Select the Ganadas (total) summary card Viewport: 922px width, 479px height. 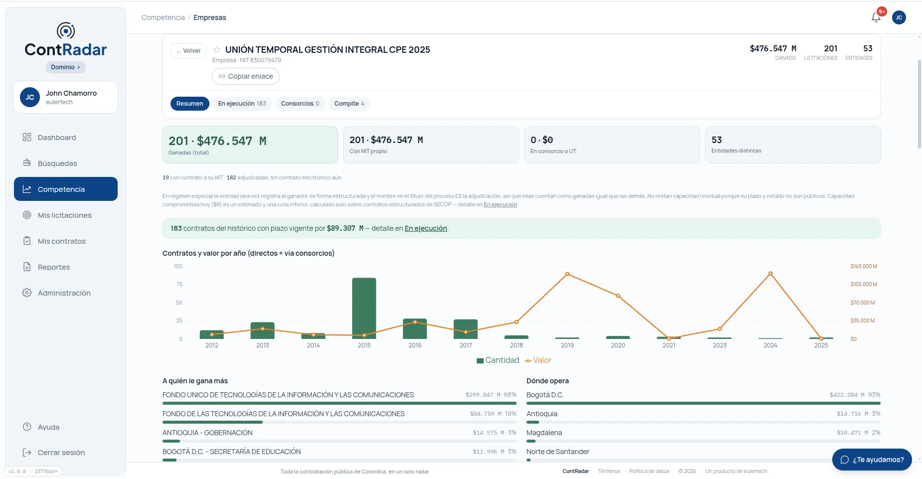pyautogui.click(x=250, y=145)
